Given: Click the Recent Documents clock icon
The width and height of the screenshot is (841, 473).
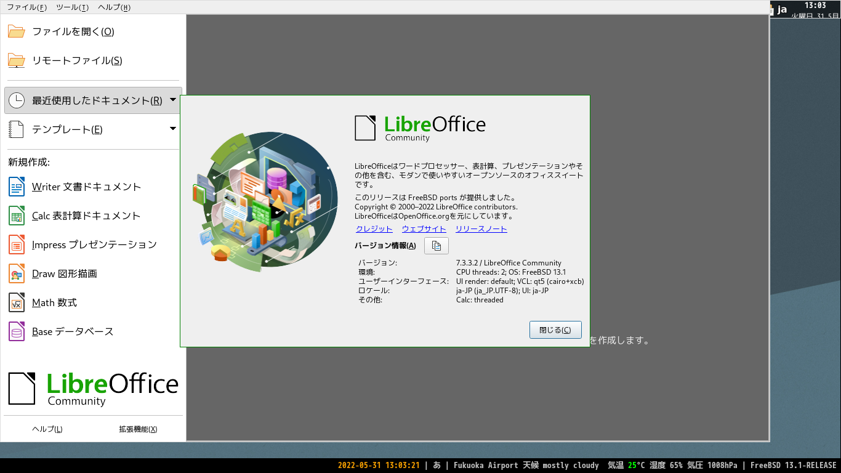Looking at the screenshot, I should point(16,100).
